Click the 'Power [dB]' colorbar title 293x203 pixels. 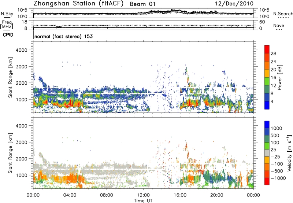pos(279,77)
